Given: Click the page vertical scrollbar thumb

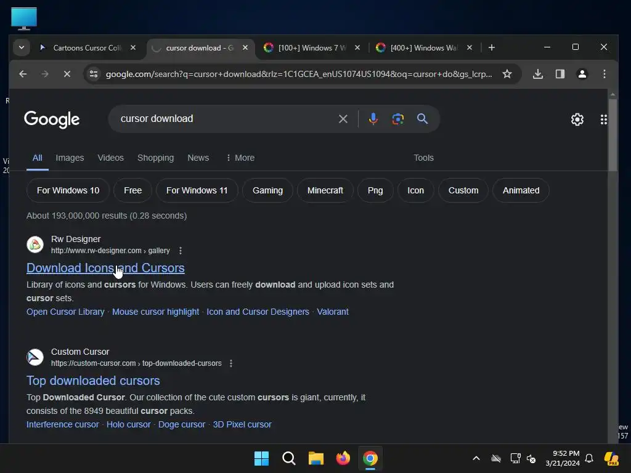Looking at the screenshot, I should coord(613,135).
